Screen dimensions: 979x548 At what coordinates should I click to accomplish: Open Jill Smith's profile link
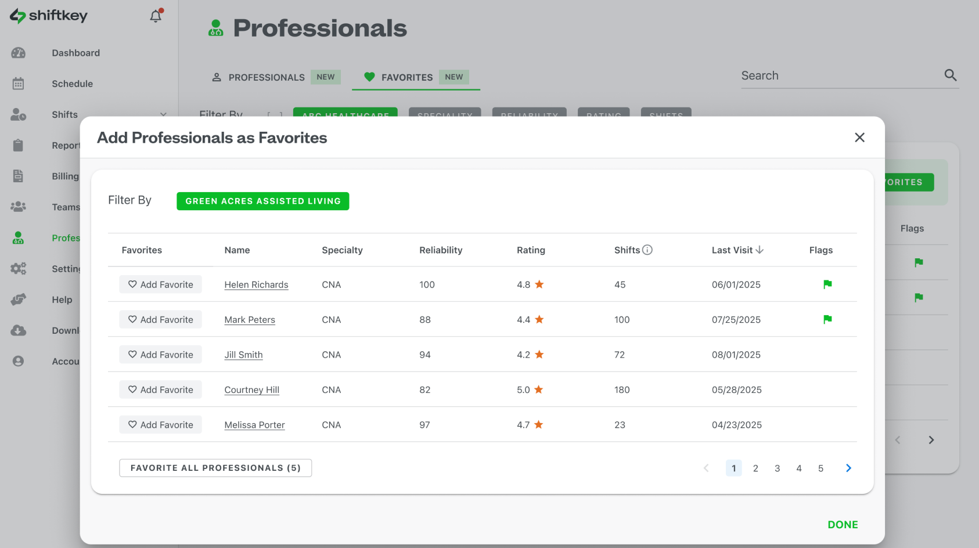click(243, 354)
